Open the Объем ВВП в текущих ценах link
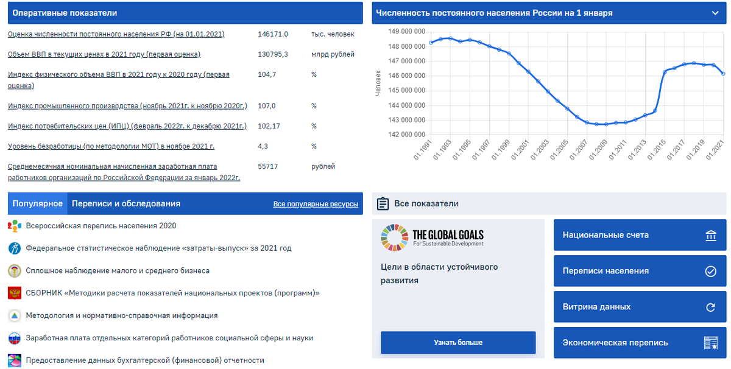The image size is (731, 369). click(104, 54)
